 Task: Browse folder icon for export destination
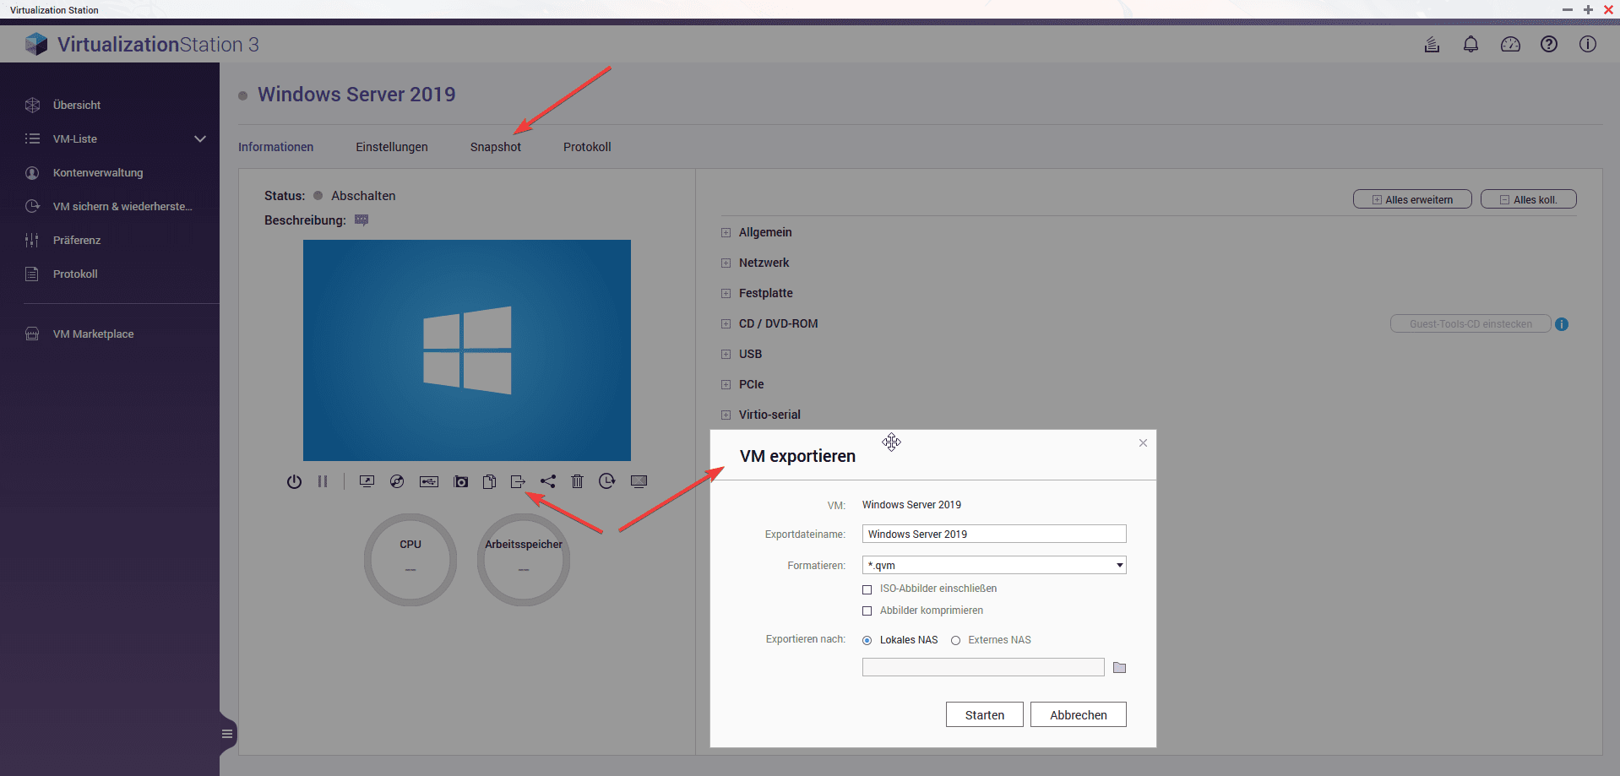pyautogui.click(x=1119, y=668)
